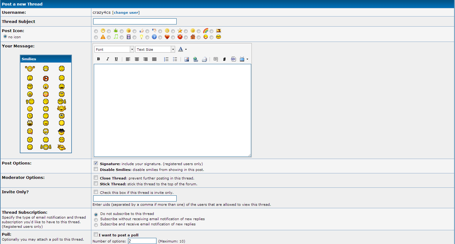Expand the Text Size dropdown

pyautogui.click(x=155, y=49)
